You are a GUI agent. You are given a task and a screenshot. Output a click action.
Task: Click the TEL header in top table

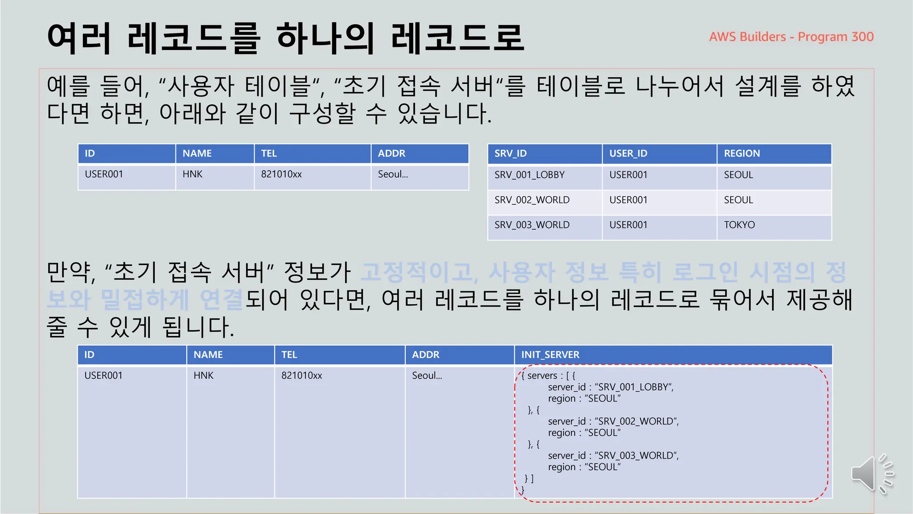313,153
